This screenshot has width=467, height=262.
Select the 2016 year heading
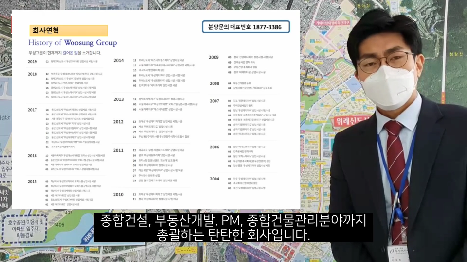32,156
